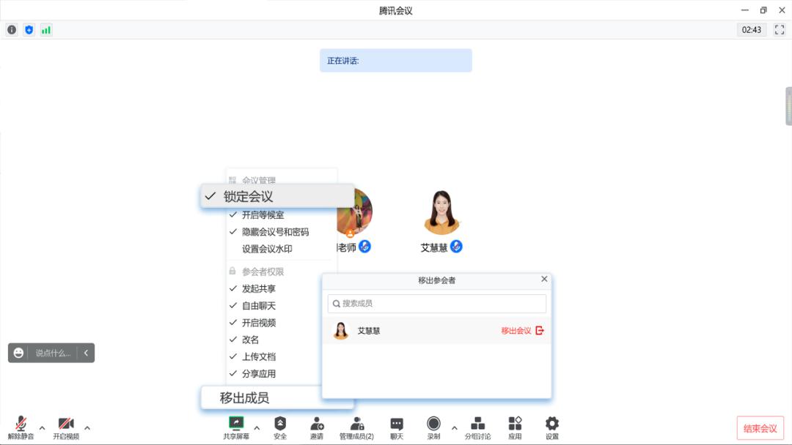Screen dimensions: 792x445
Task: Collapse the emoji quick-chat bar chevron
Action: (x=86, y=352)
